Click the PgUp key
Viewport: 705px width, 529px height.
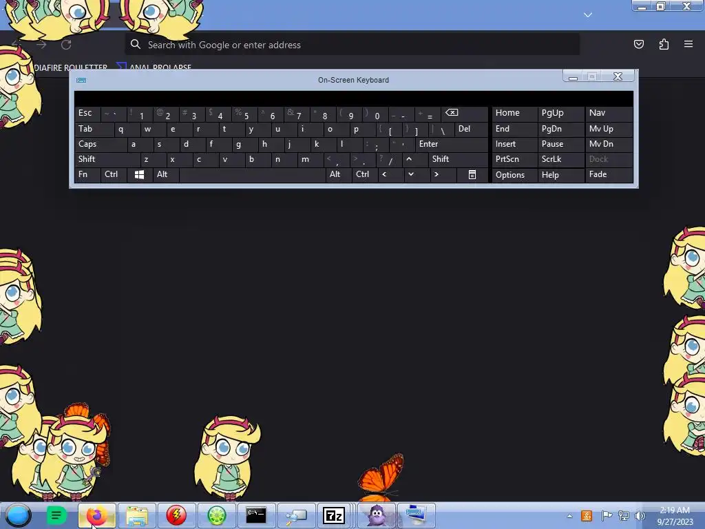click(x=560, y=114)
